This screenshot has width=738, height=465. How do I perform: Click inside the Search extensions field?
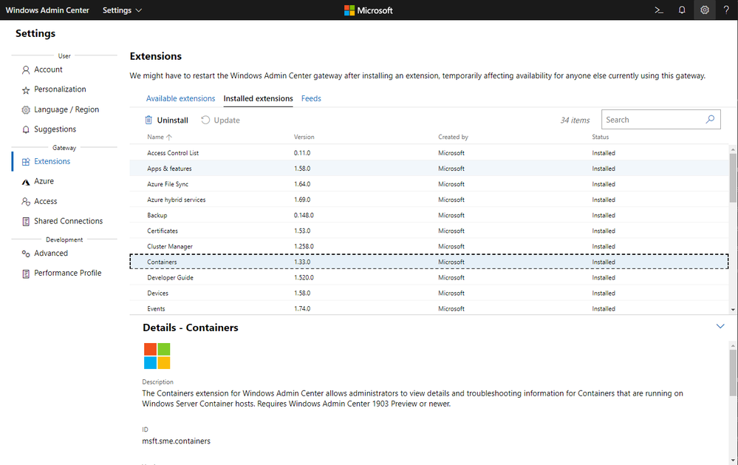[652, 120]
